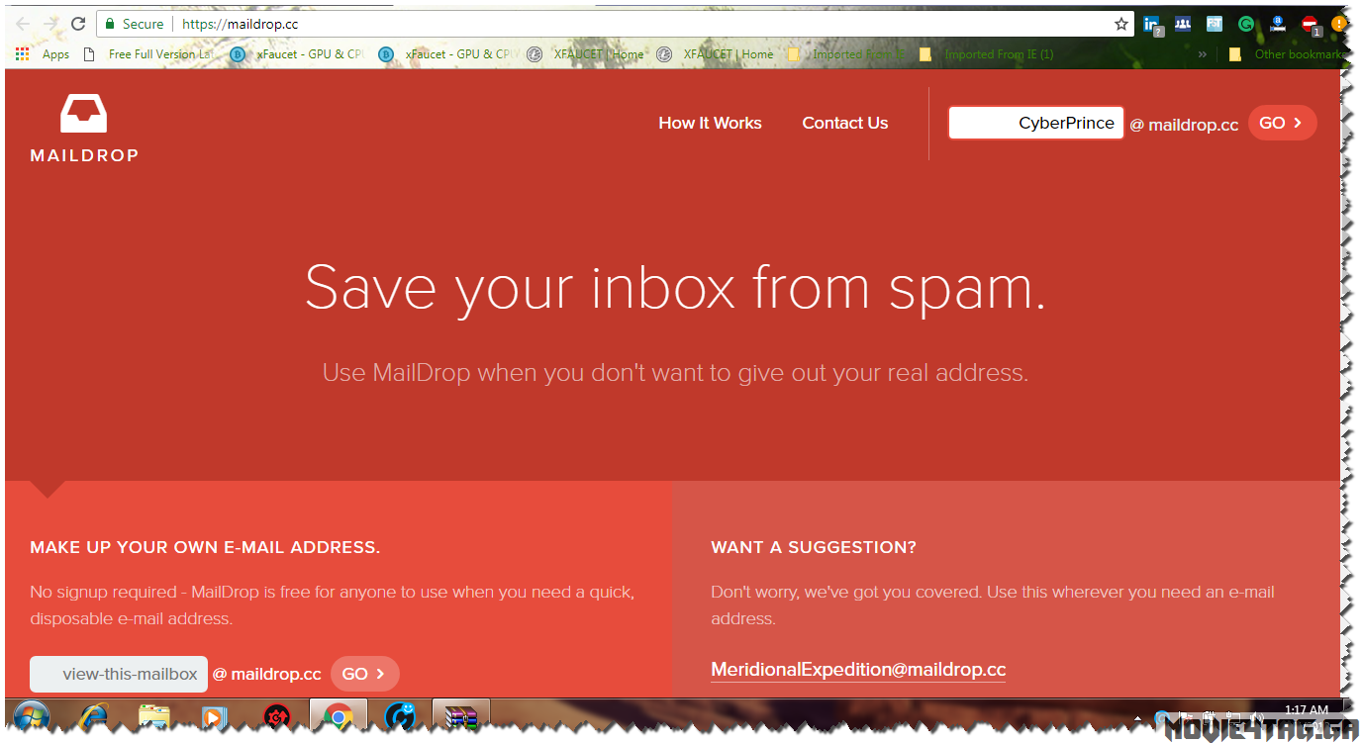Click the green Secure padlock icon
The height and width of the screenshot is (743, 1363).
pos(110,24)
